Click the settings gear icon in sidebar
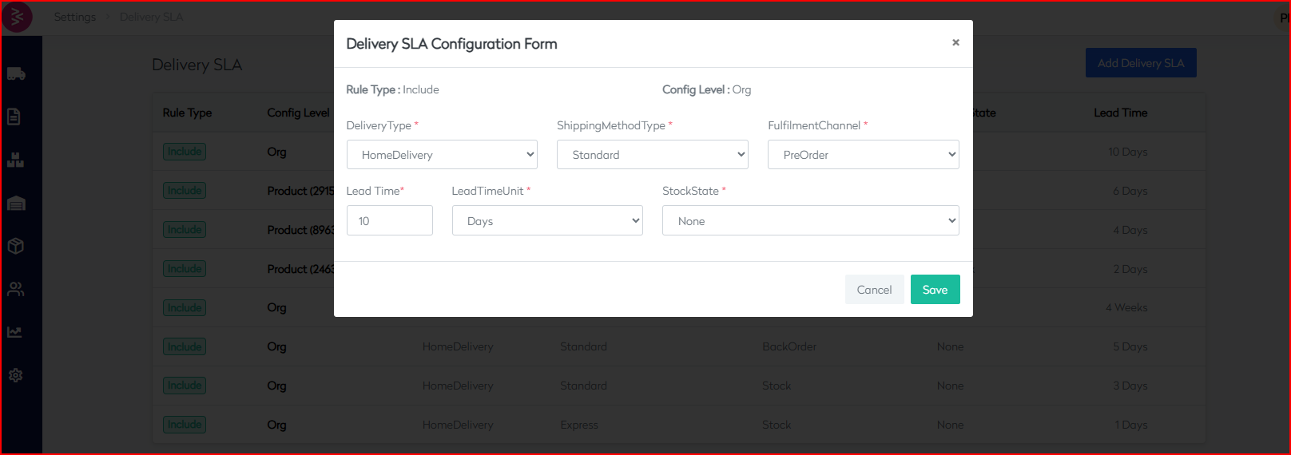 15,375
